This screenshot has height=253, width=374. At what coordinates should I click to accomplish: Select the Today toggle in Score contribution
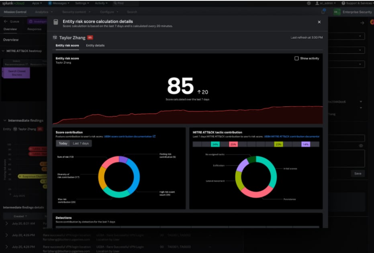(x=63, y=143)
